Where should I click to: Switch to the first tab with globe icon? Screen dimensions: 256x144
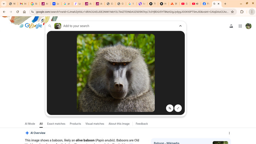(12, 4)
